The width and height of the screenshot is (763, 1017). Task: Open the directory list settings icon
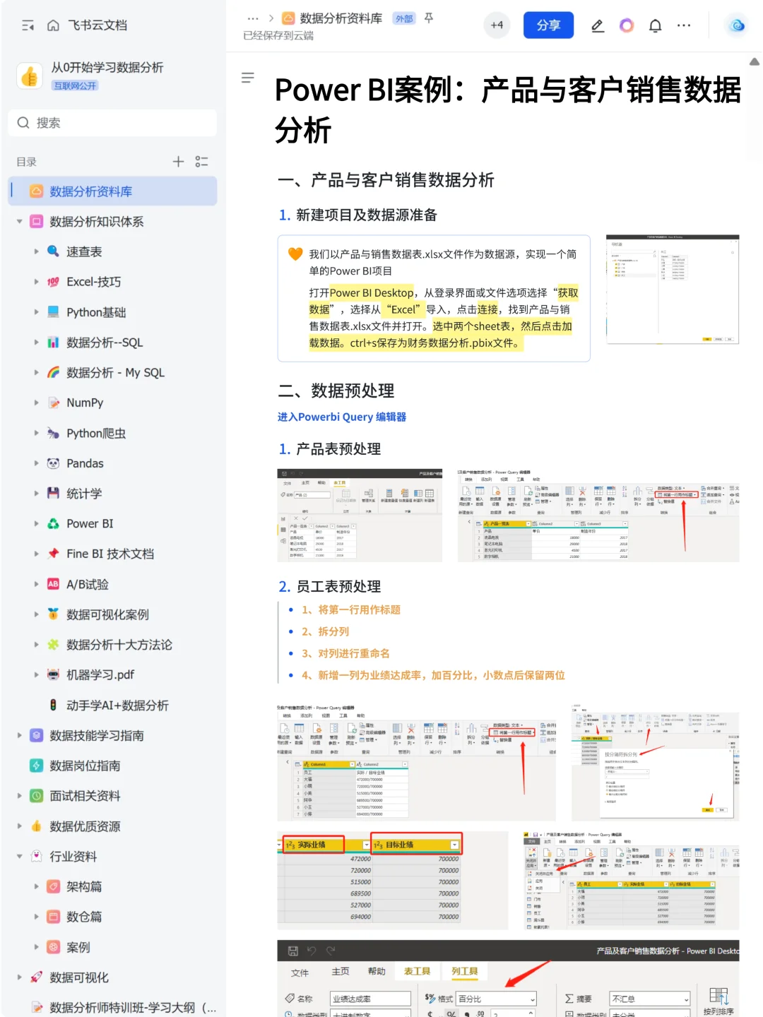tap(202, 162)
